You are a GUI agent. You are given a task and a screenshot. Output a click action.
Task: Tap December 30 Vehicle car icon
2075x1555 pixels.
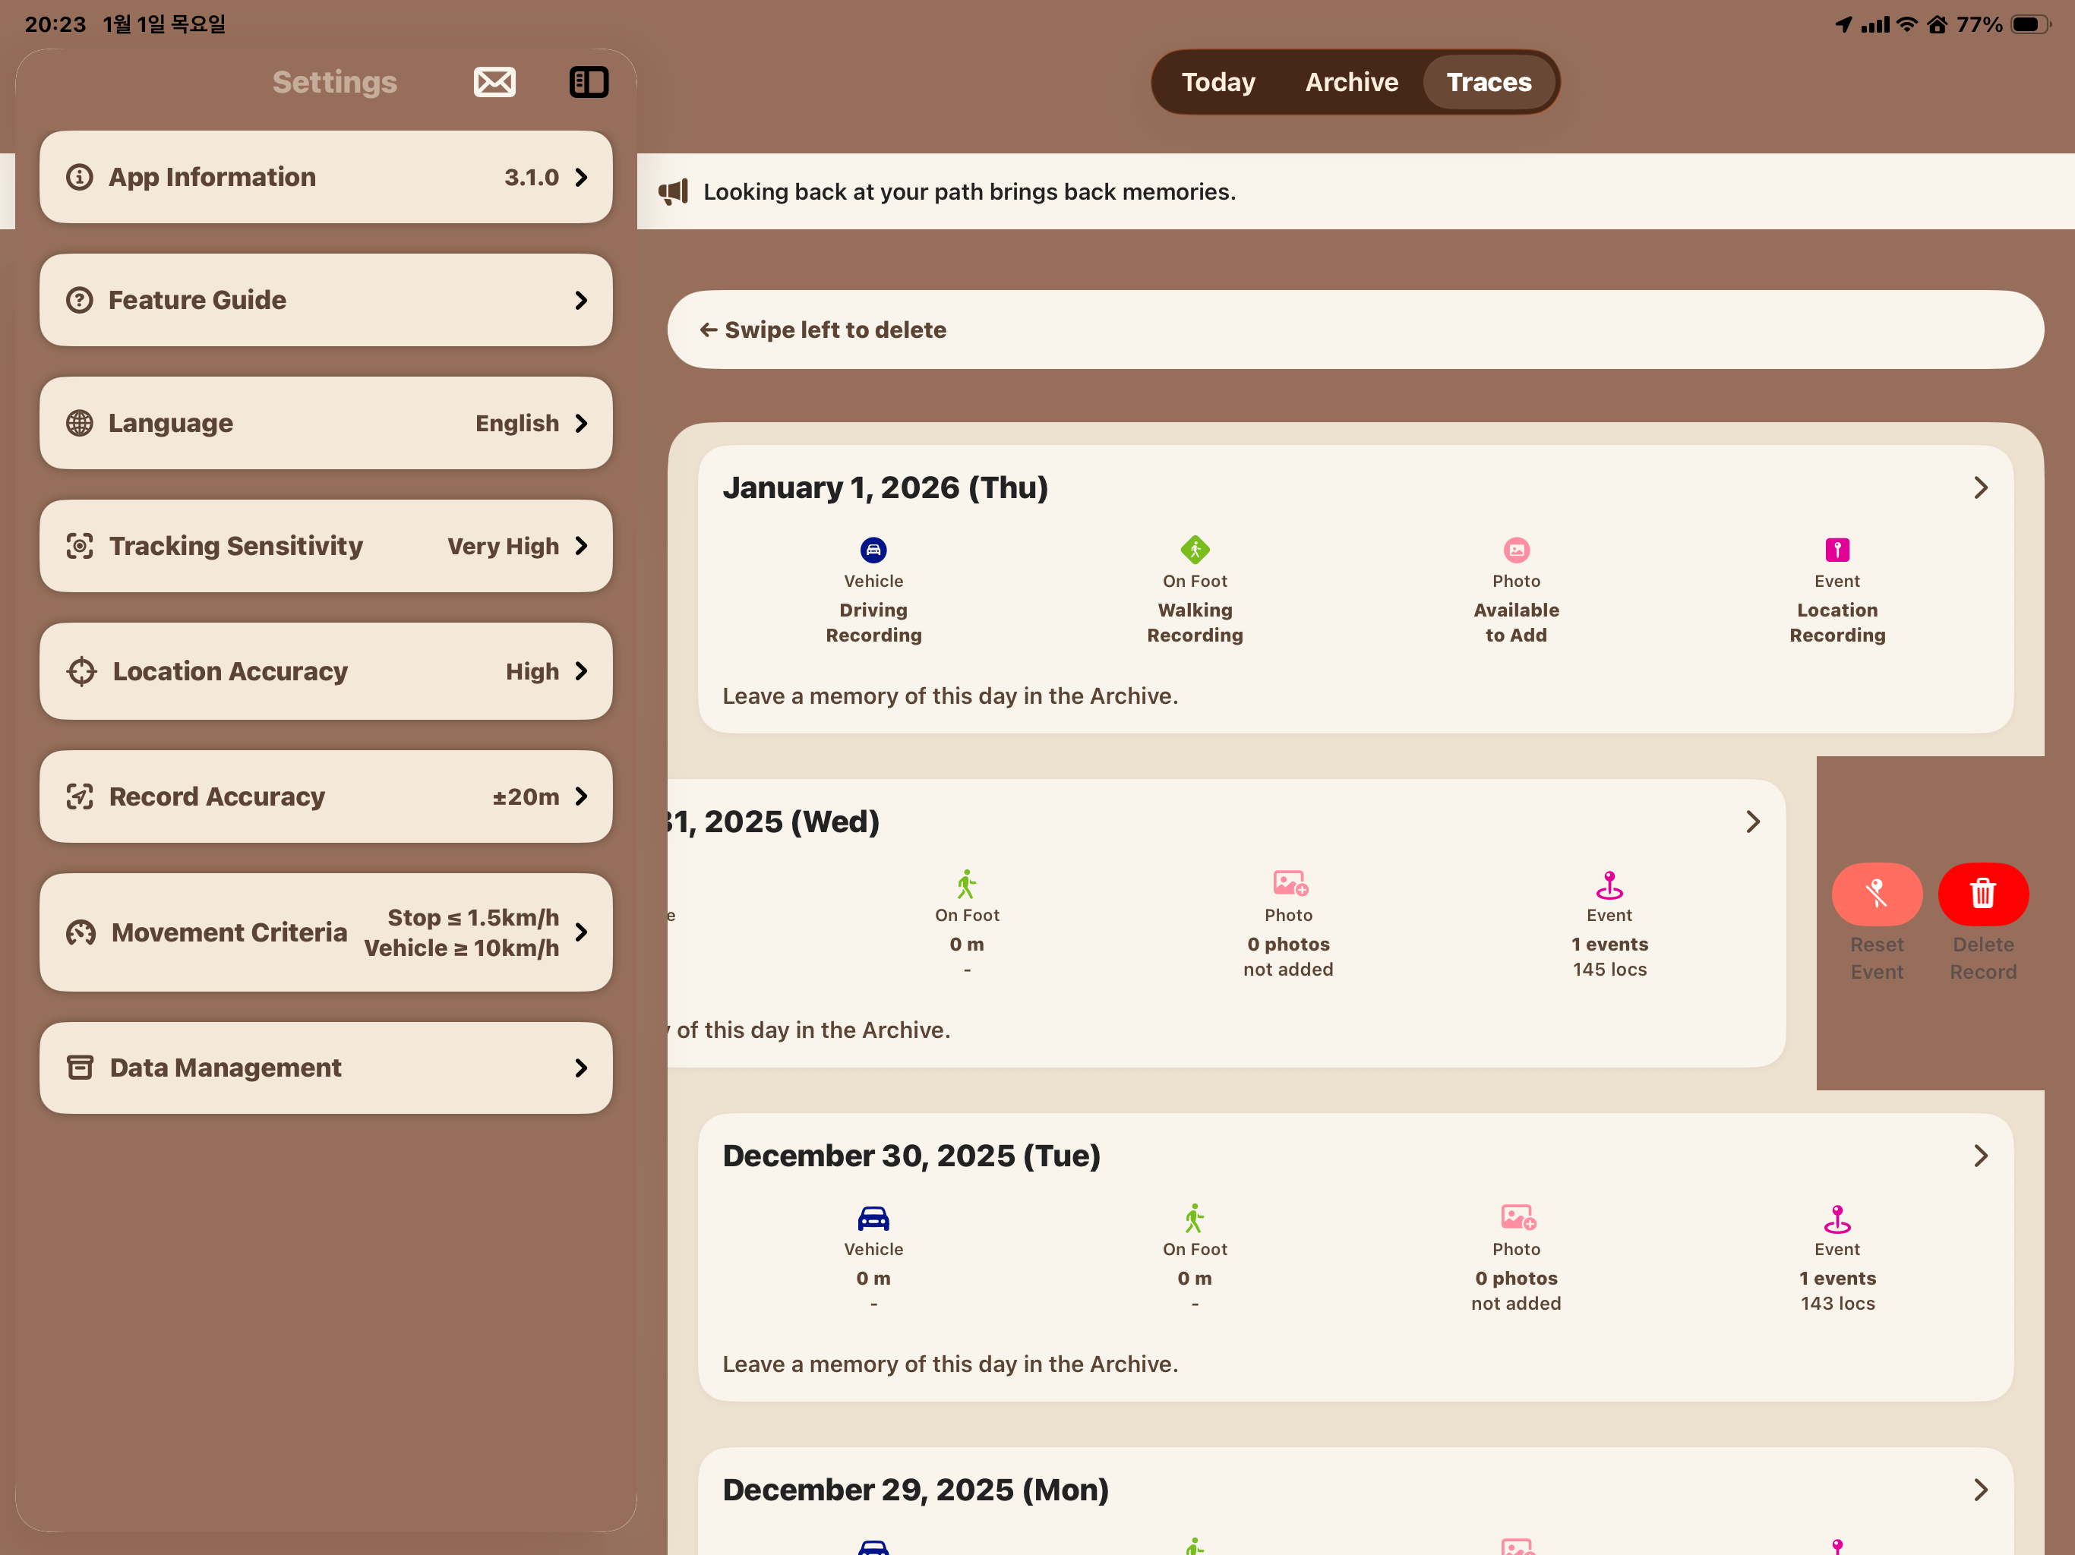pyautogui.click(x=873, y=1217)
